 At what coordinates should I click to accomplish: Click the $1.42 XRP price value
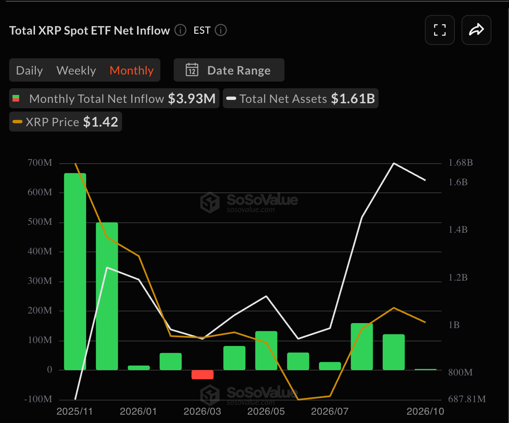tap(100, 122)
